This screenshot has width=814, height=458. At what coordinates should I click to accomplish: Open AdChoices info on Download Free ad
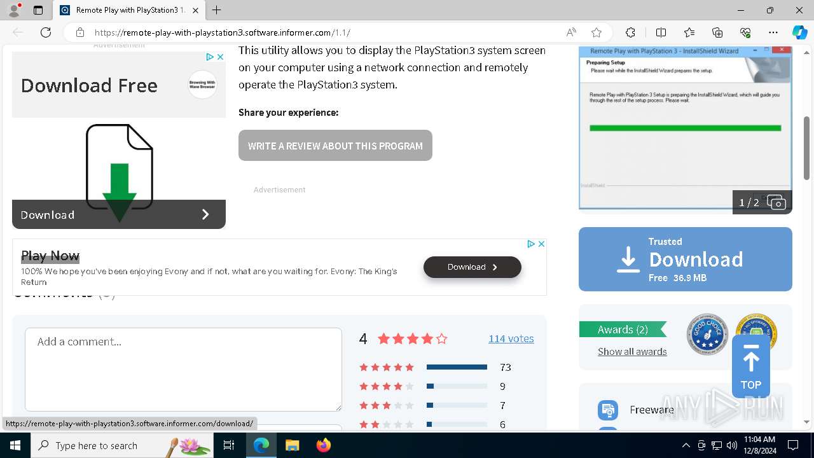point(209,57)
